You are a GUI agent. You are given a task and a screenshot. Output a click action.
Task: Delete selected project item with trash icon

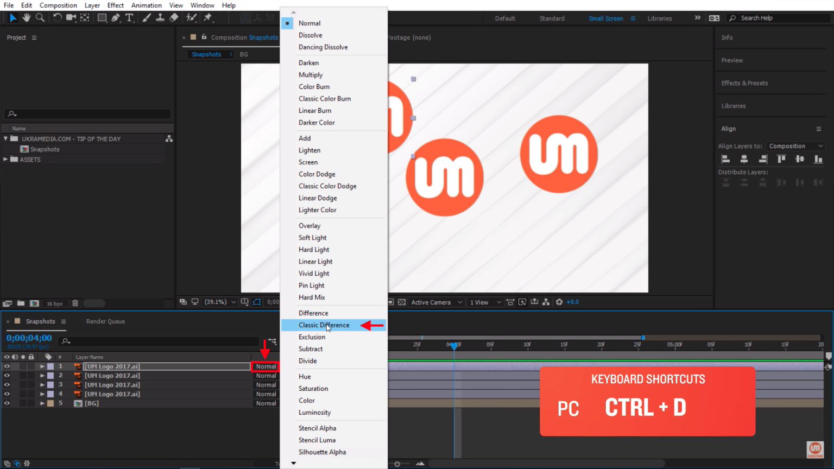click(x=75, y=303)
